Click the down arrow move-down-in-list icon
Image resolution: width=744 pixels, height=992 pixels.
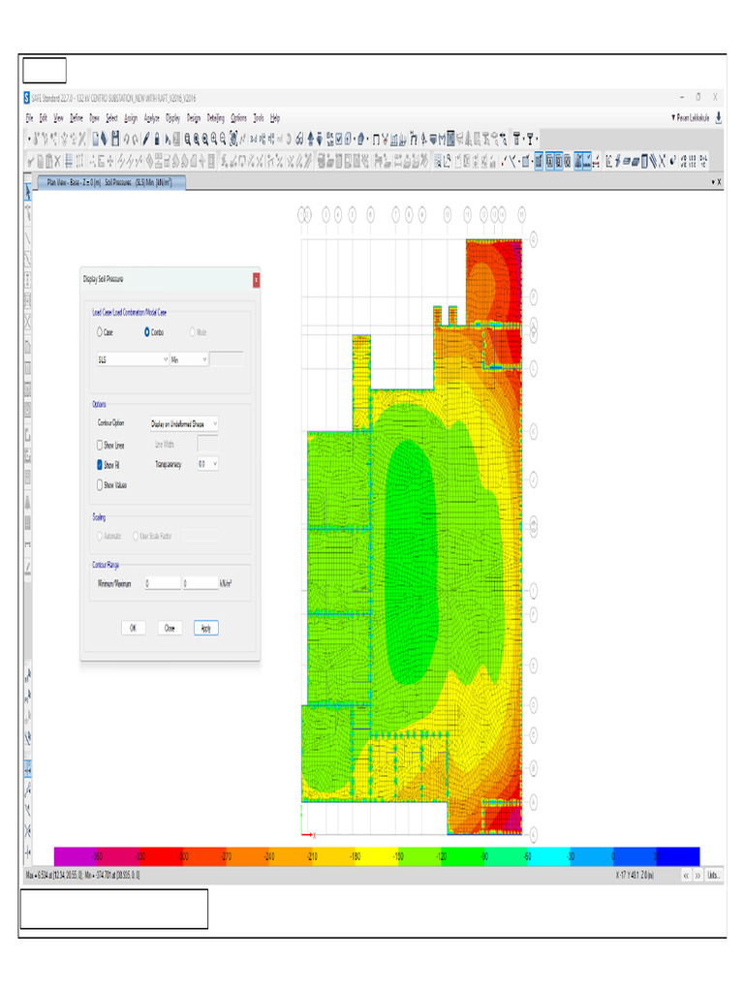(320, 139)
